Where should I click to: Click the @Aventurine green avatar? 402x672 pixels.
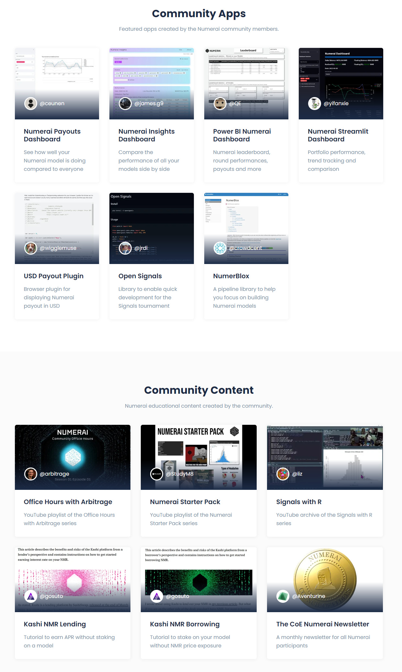click(283, 596)
